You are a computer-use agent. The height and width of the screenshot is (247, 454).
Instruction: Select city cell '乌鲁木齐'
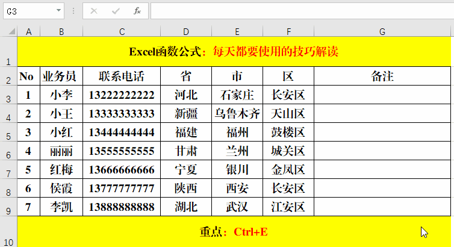pyautogui.click(x=237, y=113)
